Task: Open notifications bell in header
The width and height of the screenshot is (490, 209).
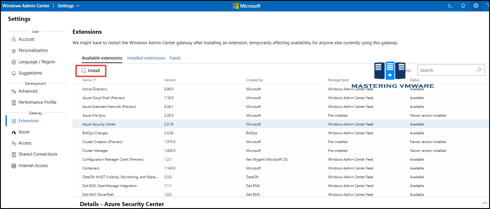Action: [x=463, y=6]
